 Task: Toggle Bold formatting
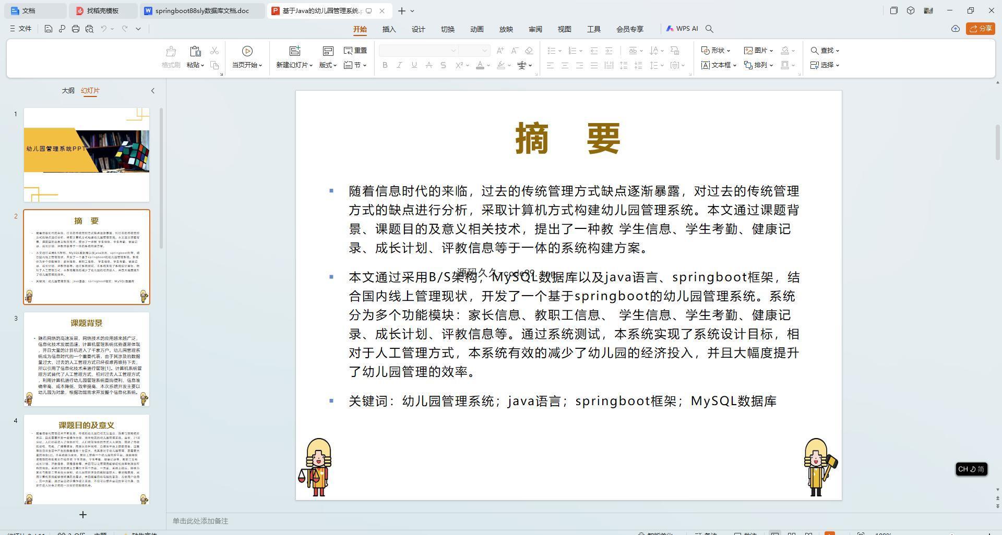[x=385, y=65]
